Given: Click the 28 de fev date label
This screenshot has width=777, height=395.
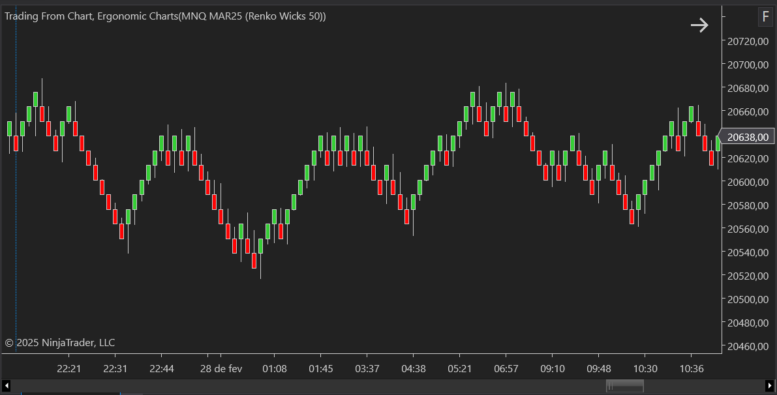Looking at the screenshot, I should 221,368.
